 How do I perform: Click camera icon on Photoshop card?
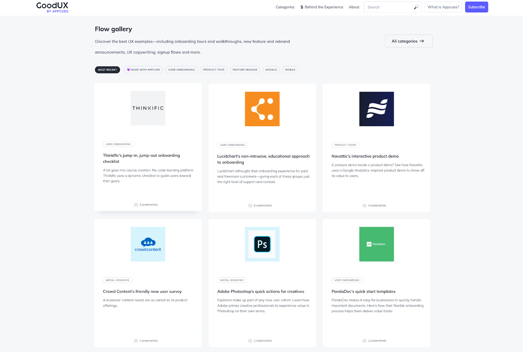(x=250, y=341)
